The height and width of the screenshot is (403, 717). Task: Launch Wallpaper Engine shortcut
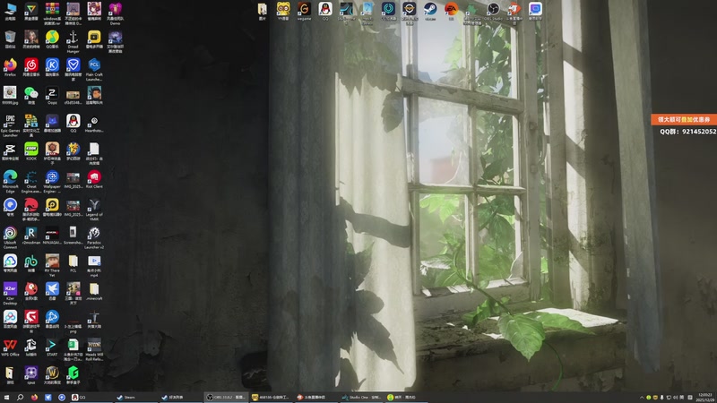pyautogui.click(x=52, y=182)
